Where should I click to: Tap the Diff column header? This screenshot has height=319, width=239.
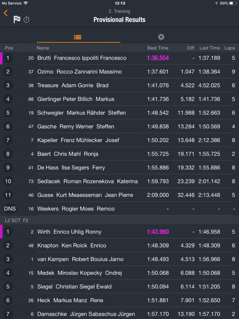(x=191, y=48)
